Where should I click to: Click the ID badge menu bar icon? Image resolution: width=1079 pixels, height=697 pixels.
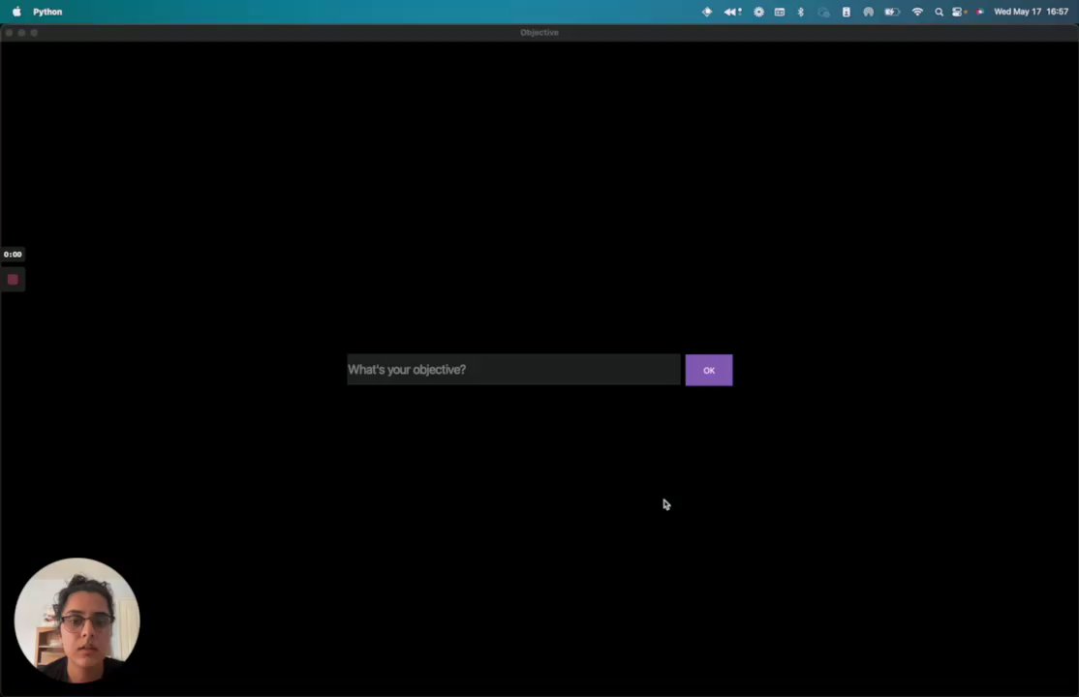(x=846, y=12)
